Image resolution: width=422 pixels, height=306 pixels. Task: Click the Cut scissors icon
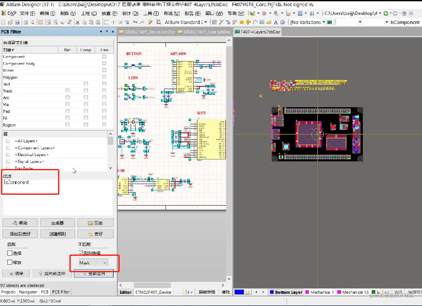(78, 22)
